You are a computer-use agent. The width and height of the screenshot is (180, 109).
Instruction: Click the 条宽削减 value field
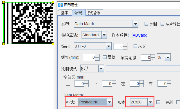click(146, 58)
